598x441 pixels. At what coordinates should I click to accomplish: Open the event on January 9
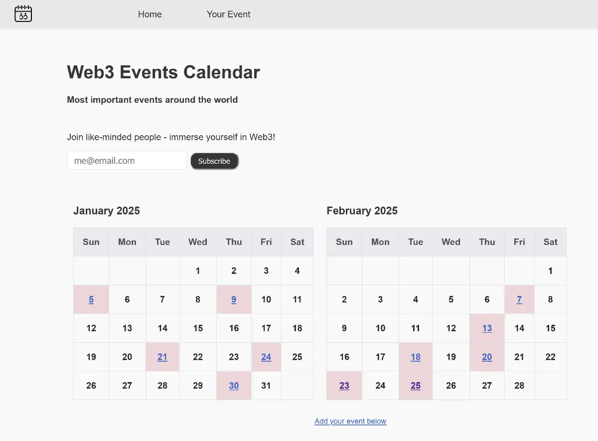pyautogui.click(x=234, y=299)
